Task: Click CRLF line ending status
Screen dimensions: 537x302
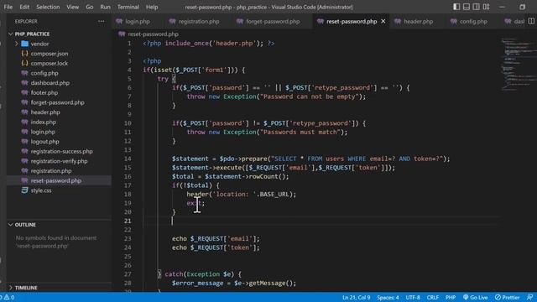Action: [x=433, y=297]
